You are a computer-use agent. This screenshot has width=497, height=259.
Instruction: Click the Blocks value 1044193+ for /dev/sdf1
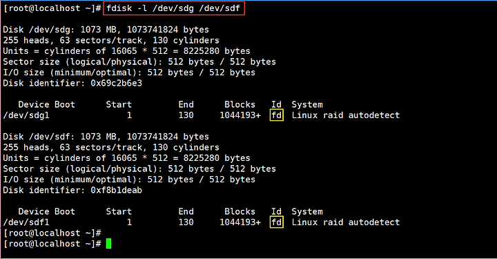pos(240,222)
